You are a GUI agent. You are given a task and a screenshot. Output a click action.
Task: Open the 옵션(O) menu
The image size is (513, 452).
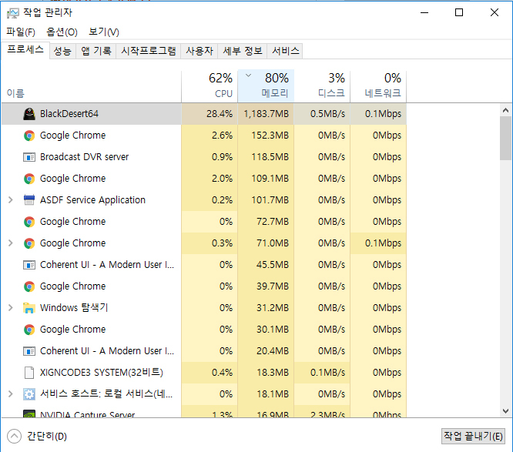62,32
